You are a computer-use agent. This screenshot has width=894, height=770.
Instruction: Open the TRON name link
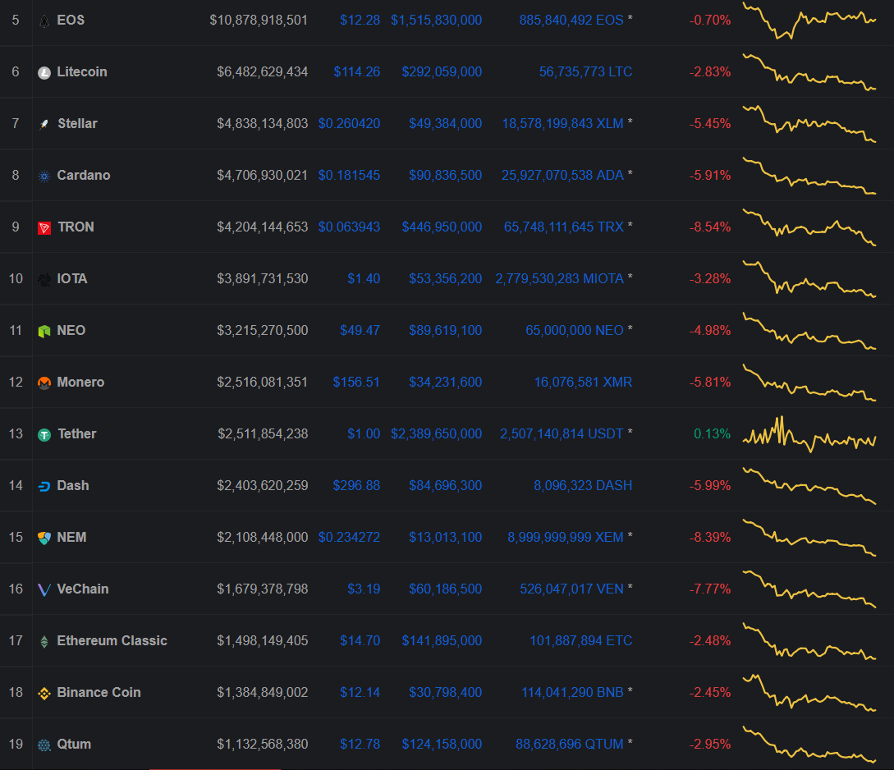(x=76, y=227)
